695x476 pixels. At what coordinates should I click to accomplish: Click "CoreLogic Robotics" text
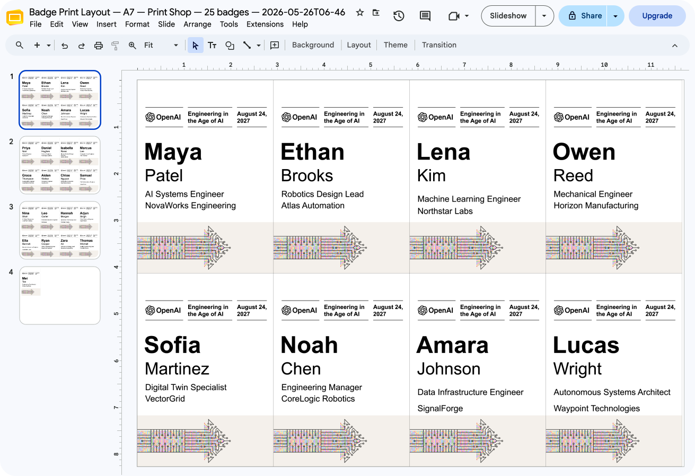coord(318,399)
